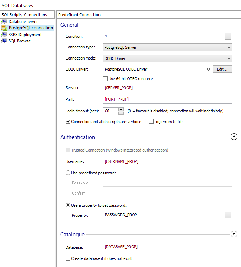Click the Port input field
This screenshot has height=267, width=241.
[167, 99]
